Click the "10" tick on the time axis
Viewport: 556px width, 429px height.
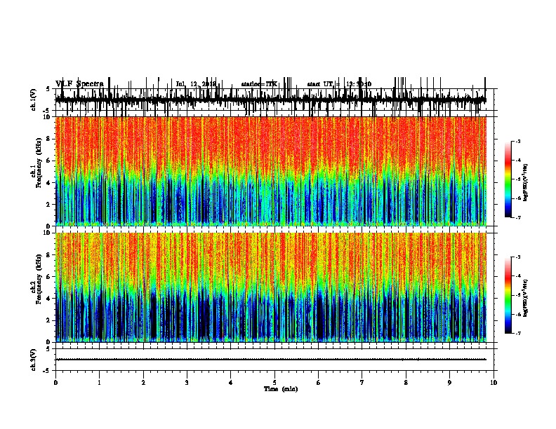494,383
